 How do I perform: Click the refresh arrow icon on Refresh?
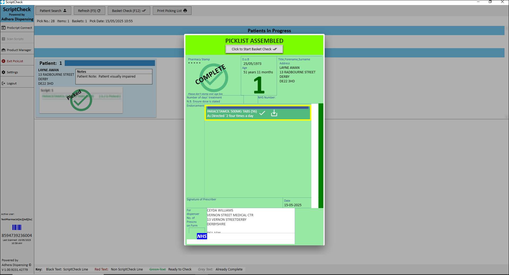(99, 11)
